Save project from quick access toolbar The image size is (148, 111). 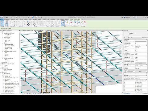(x=7, y=17)
